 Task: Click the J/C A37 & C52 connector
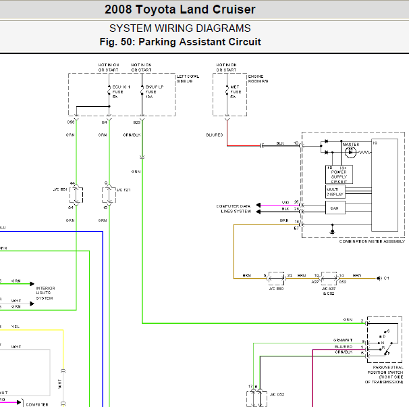[329, 279]
